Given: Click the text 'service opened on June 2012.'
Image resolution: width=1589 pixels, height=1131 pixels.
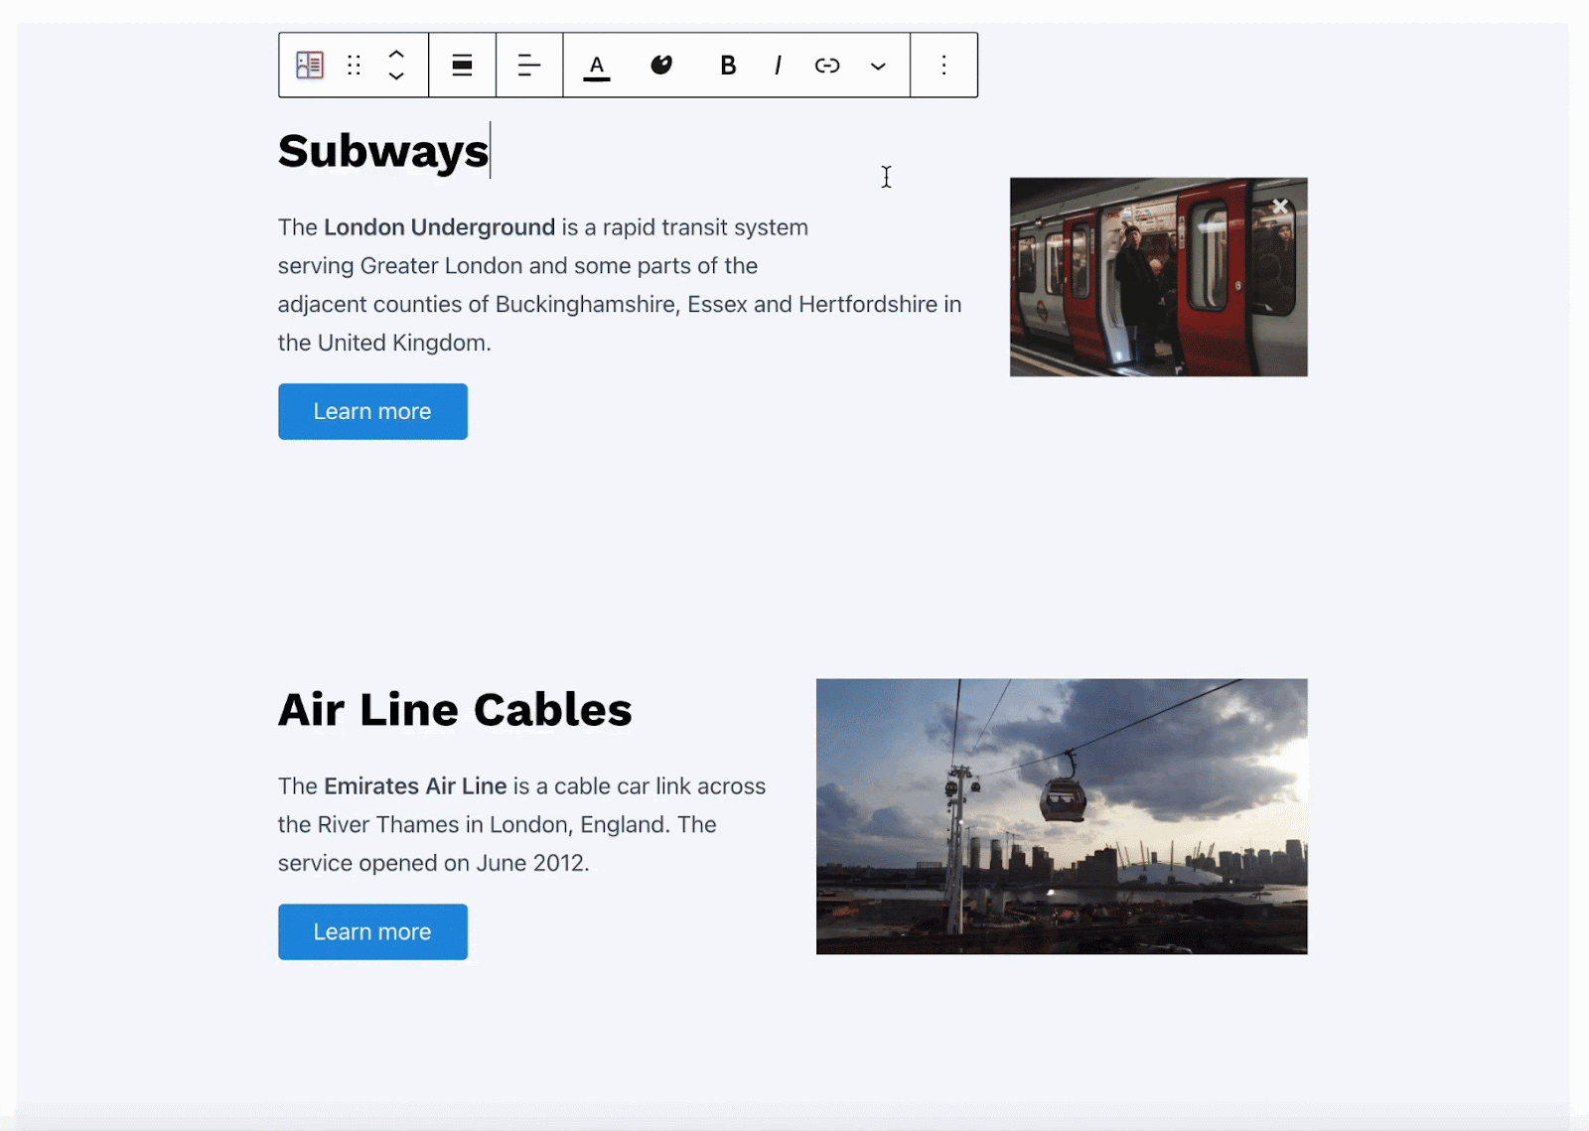Looking at the screenshot, I should coord(434,863).
